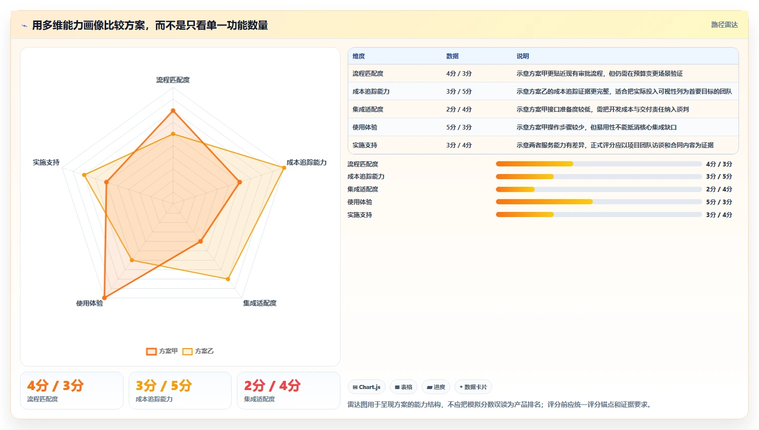This screenshot has height=430, width=759.
Task: Click the 数据卡片 tag chip
Action: click(x=473, y=387)
